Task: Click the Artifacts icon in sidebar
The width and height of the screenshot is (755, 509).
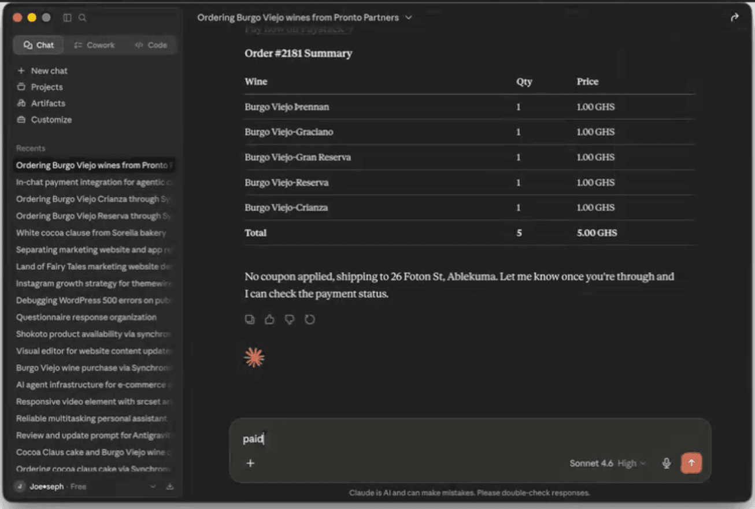Action: (21, 103)
